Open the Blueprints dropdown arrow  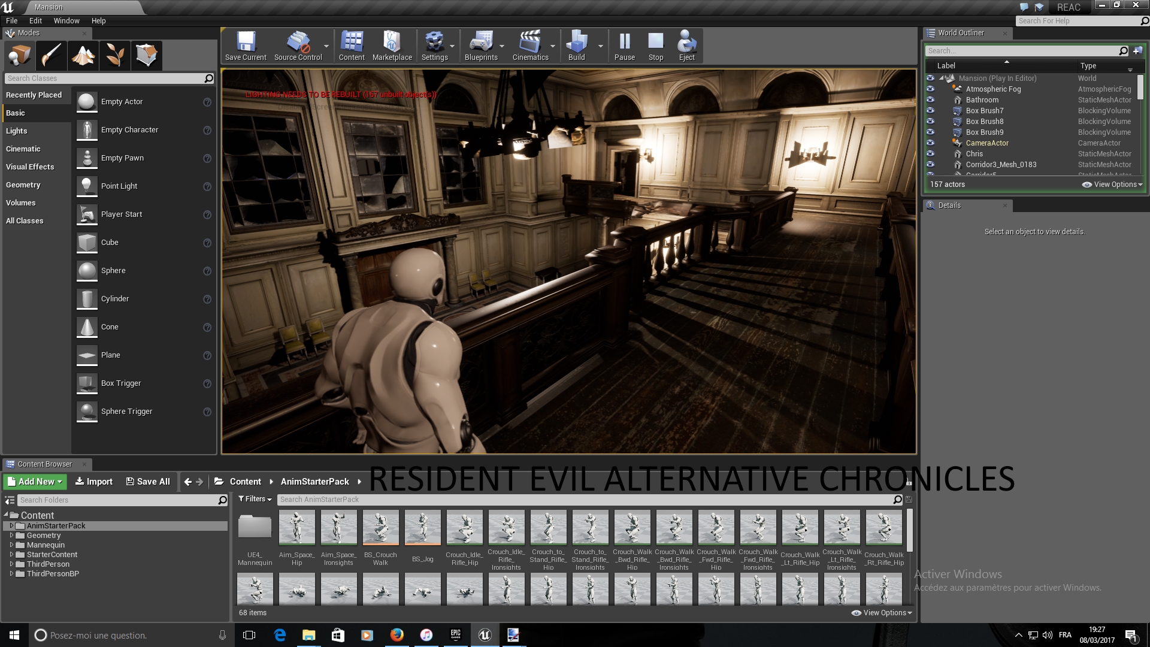pos(502,46)
